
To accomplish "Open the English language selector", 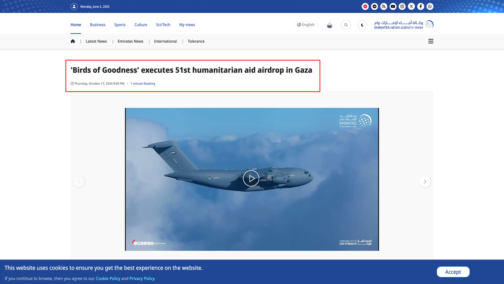I will (x=306, y=25).
